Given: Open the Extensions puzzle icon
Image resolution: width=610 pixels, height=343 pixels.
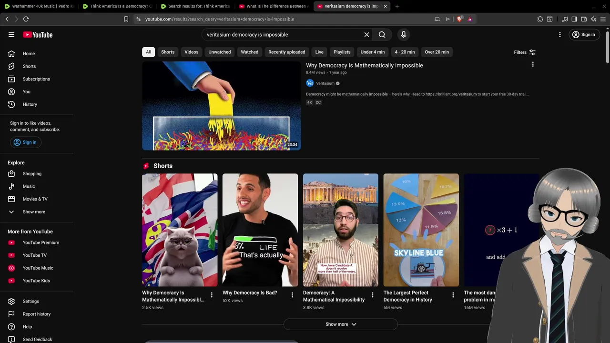Looking at the screenshot, I should [540, 19].
